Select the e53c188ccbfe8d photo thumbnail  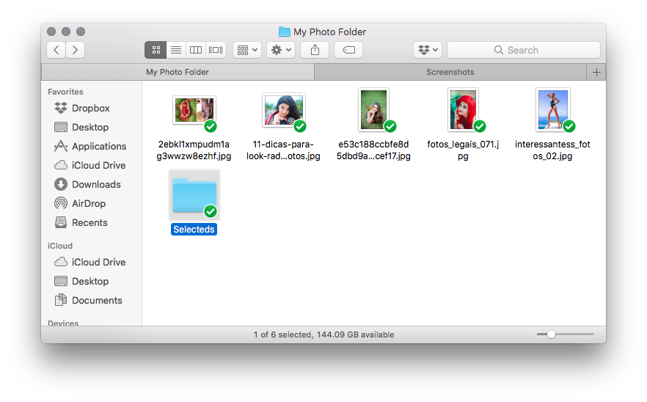pos(374,110)
